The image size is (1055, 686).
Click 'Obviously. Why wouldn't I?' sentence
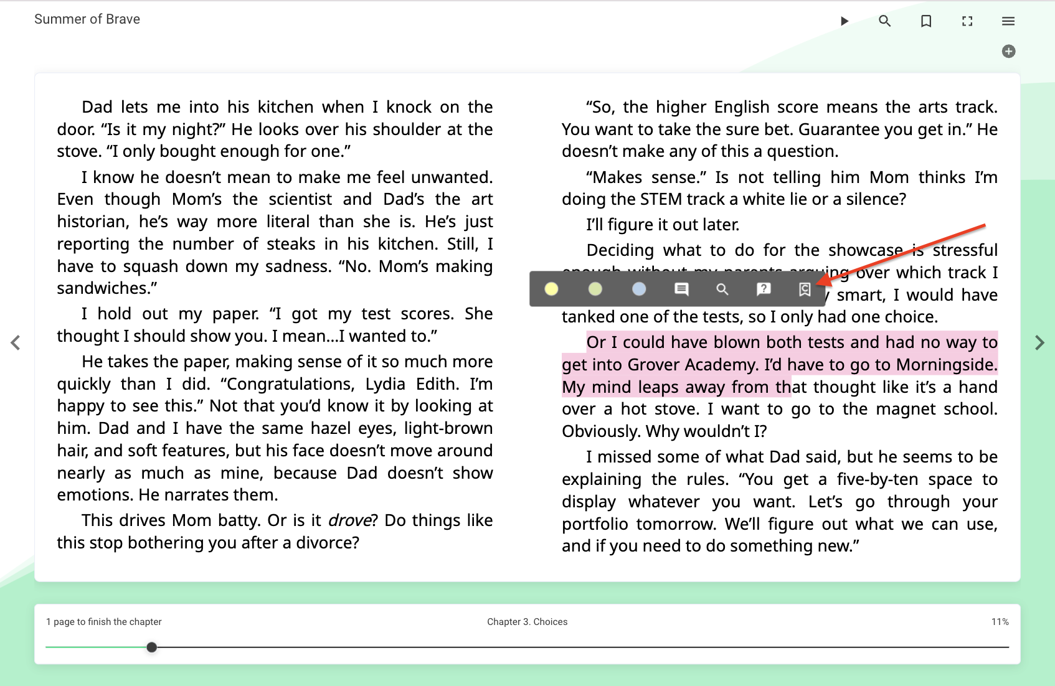click(x=664, y=431)
